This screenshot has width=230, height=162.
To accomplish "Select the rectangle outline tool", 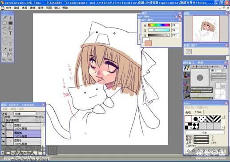I will click(4, 23).
